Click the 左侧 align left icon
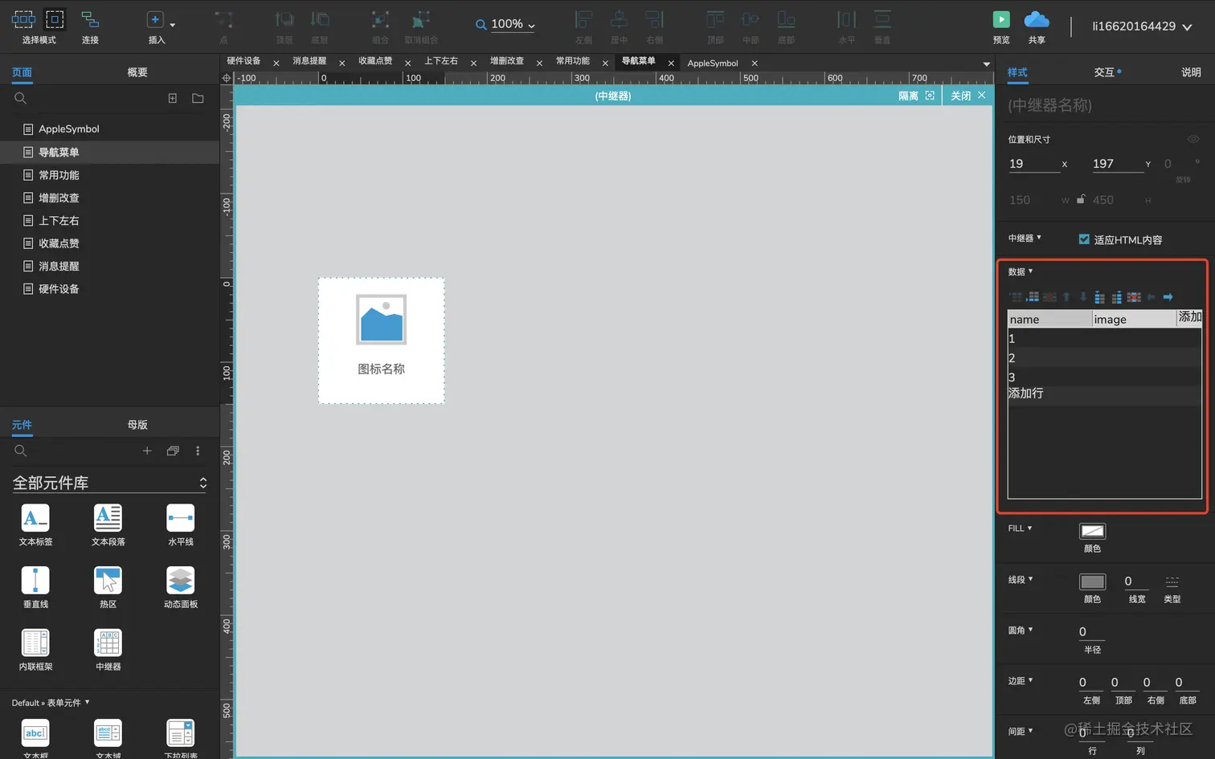 coord(583,19)
